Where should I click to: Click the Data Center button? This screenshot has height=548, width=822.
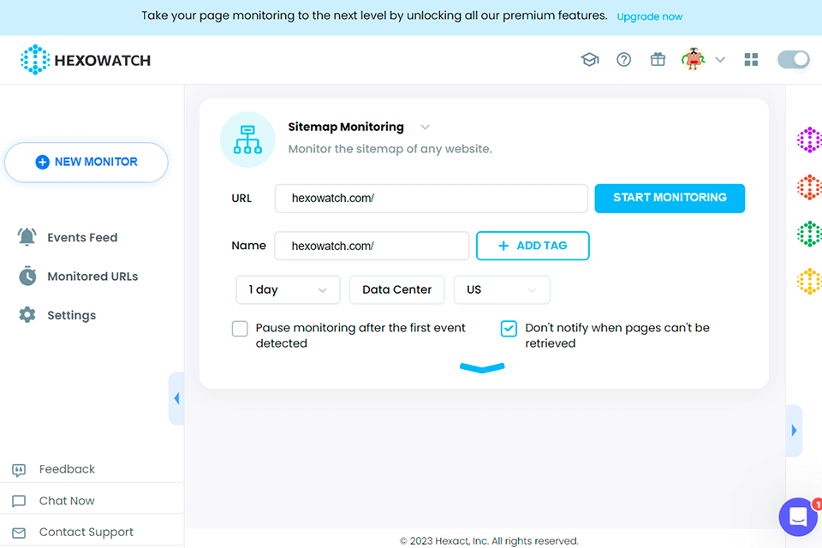pos(396,290)
